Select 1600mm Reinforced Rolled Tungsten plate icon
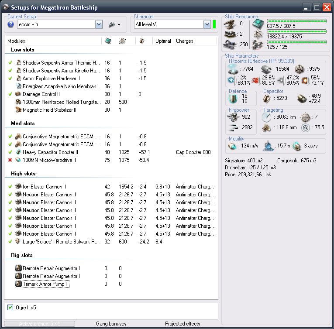The image size is (334, 329). tap(18, 102)
